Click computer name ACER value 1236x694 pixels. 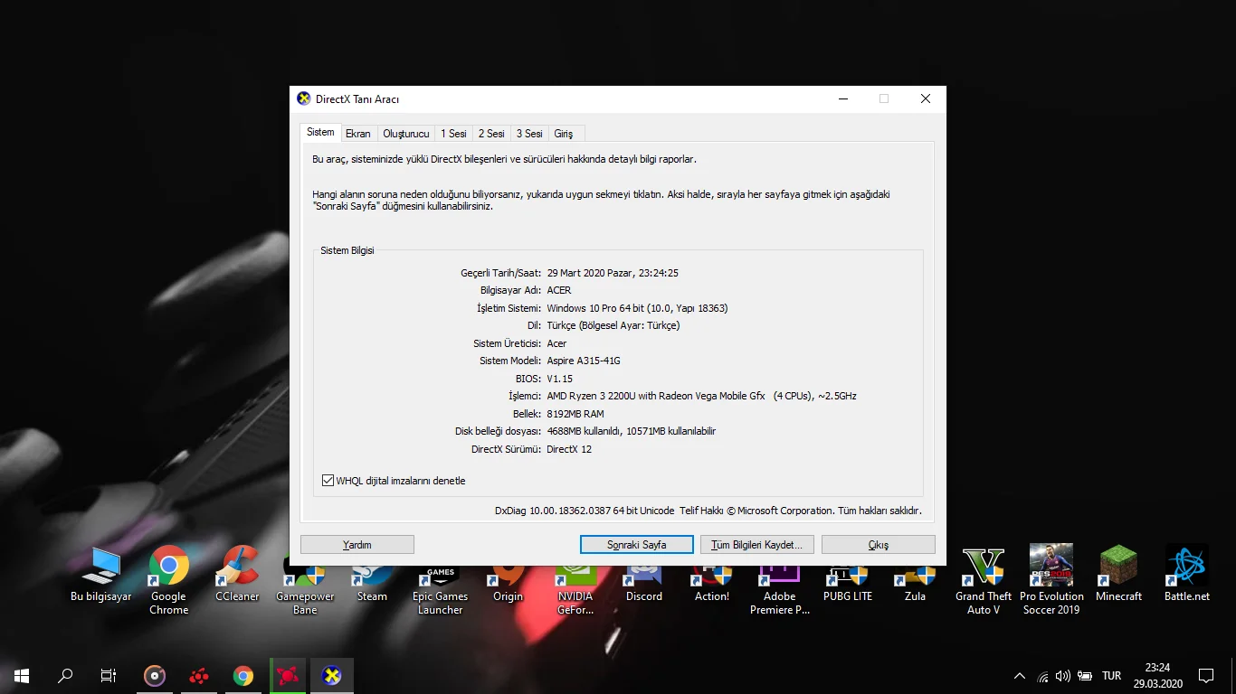(559, 290)
